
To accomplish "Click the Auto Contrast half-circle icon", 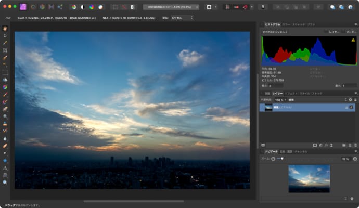I will click(x=82, y=7).
